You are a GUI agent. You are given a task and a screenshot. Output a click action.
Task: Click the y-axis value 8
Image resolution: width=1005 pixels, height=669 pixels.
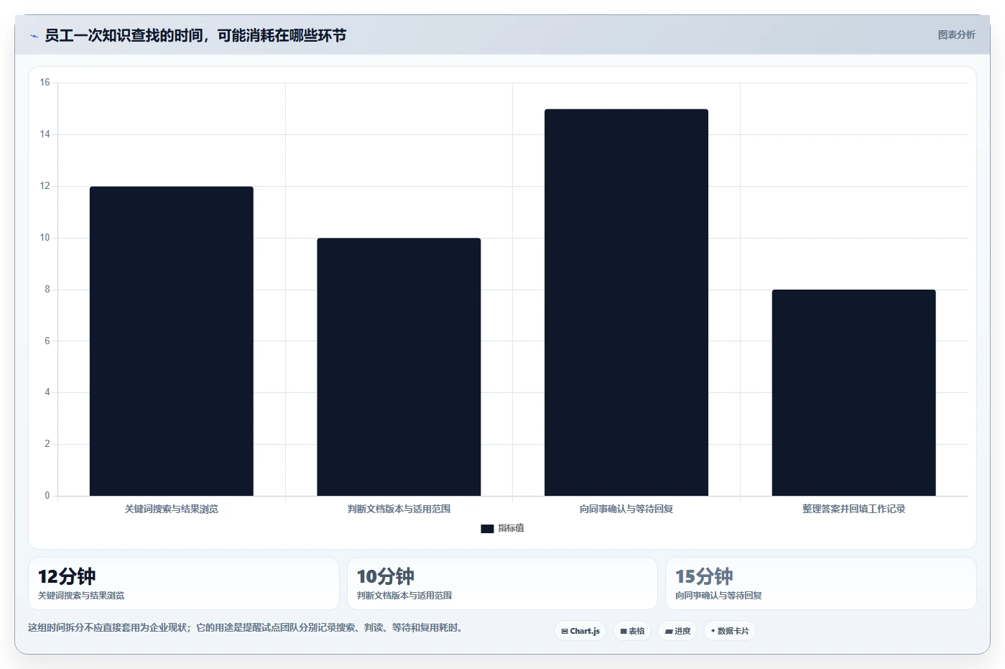(47, 290)
